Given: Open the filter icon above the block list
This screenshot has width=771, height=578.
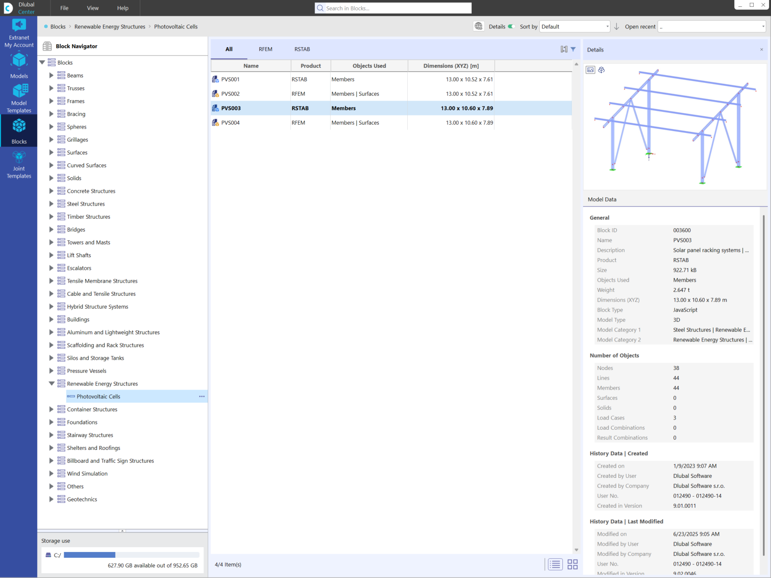Looking at the screenshot, I should tap(573, 49).
